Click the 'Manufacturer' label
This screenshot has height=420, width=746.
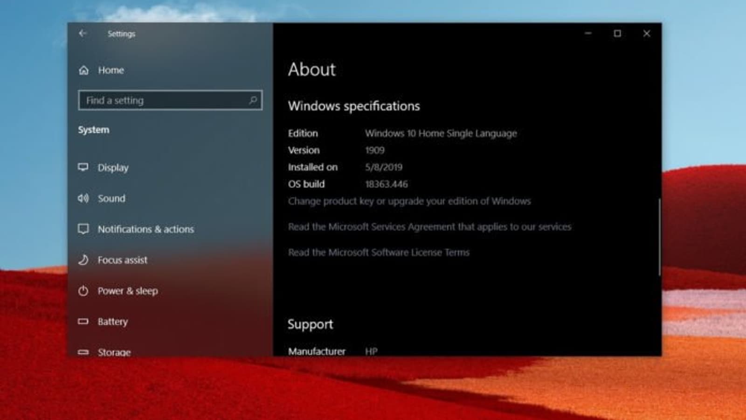point(317,351)
